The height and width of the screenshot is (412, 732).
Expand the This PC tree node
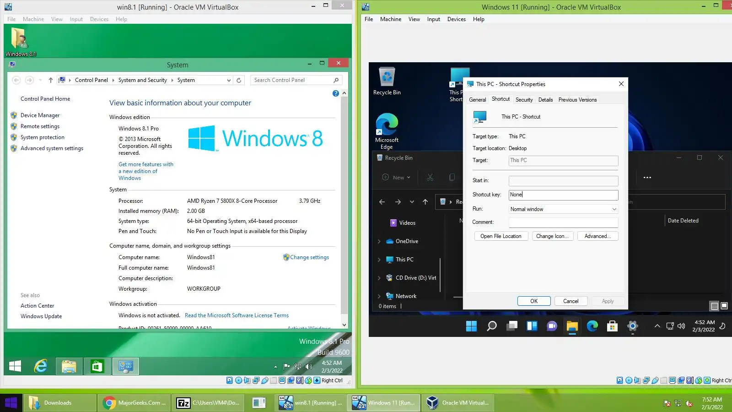(x=379, y=260)
